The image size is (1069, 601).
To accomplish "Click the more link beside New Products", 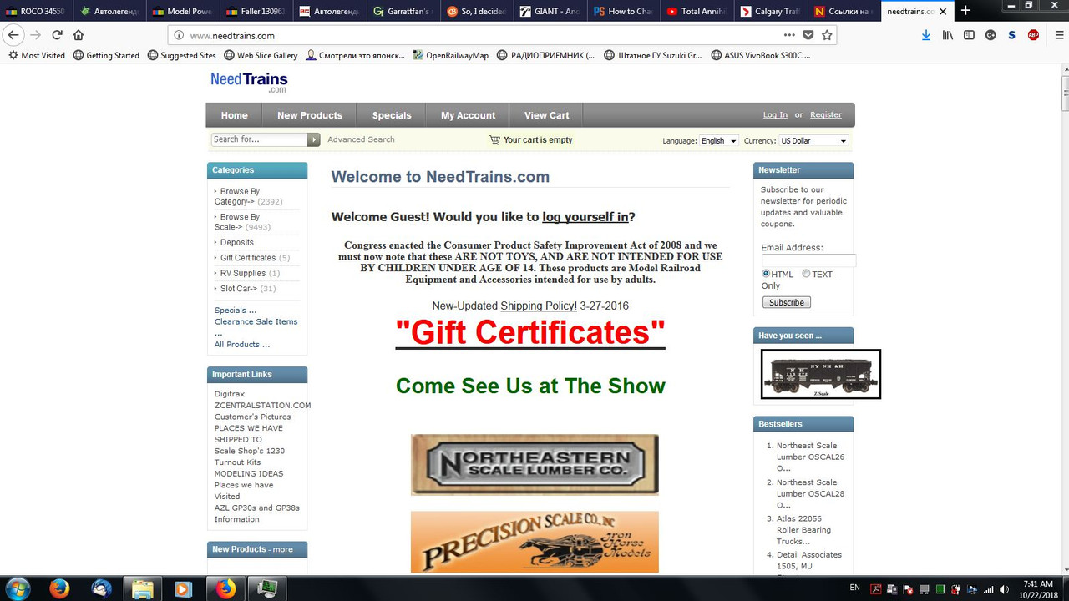I will pos(283,549).
